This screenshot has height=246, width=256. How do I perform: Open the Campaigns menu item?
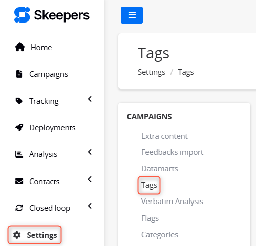click(49, 74)
